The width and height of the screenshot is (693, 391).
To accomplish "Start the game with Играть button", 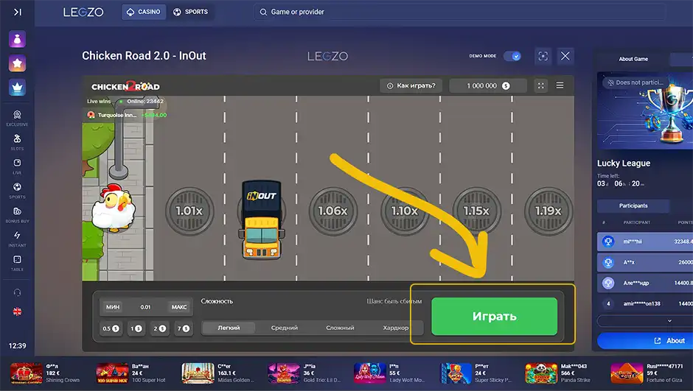I will pos(494,317).
